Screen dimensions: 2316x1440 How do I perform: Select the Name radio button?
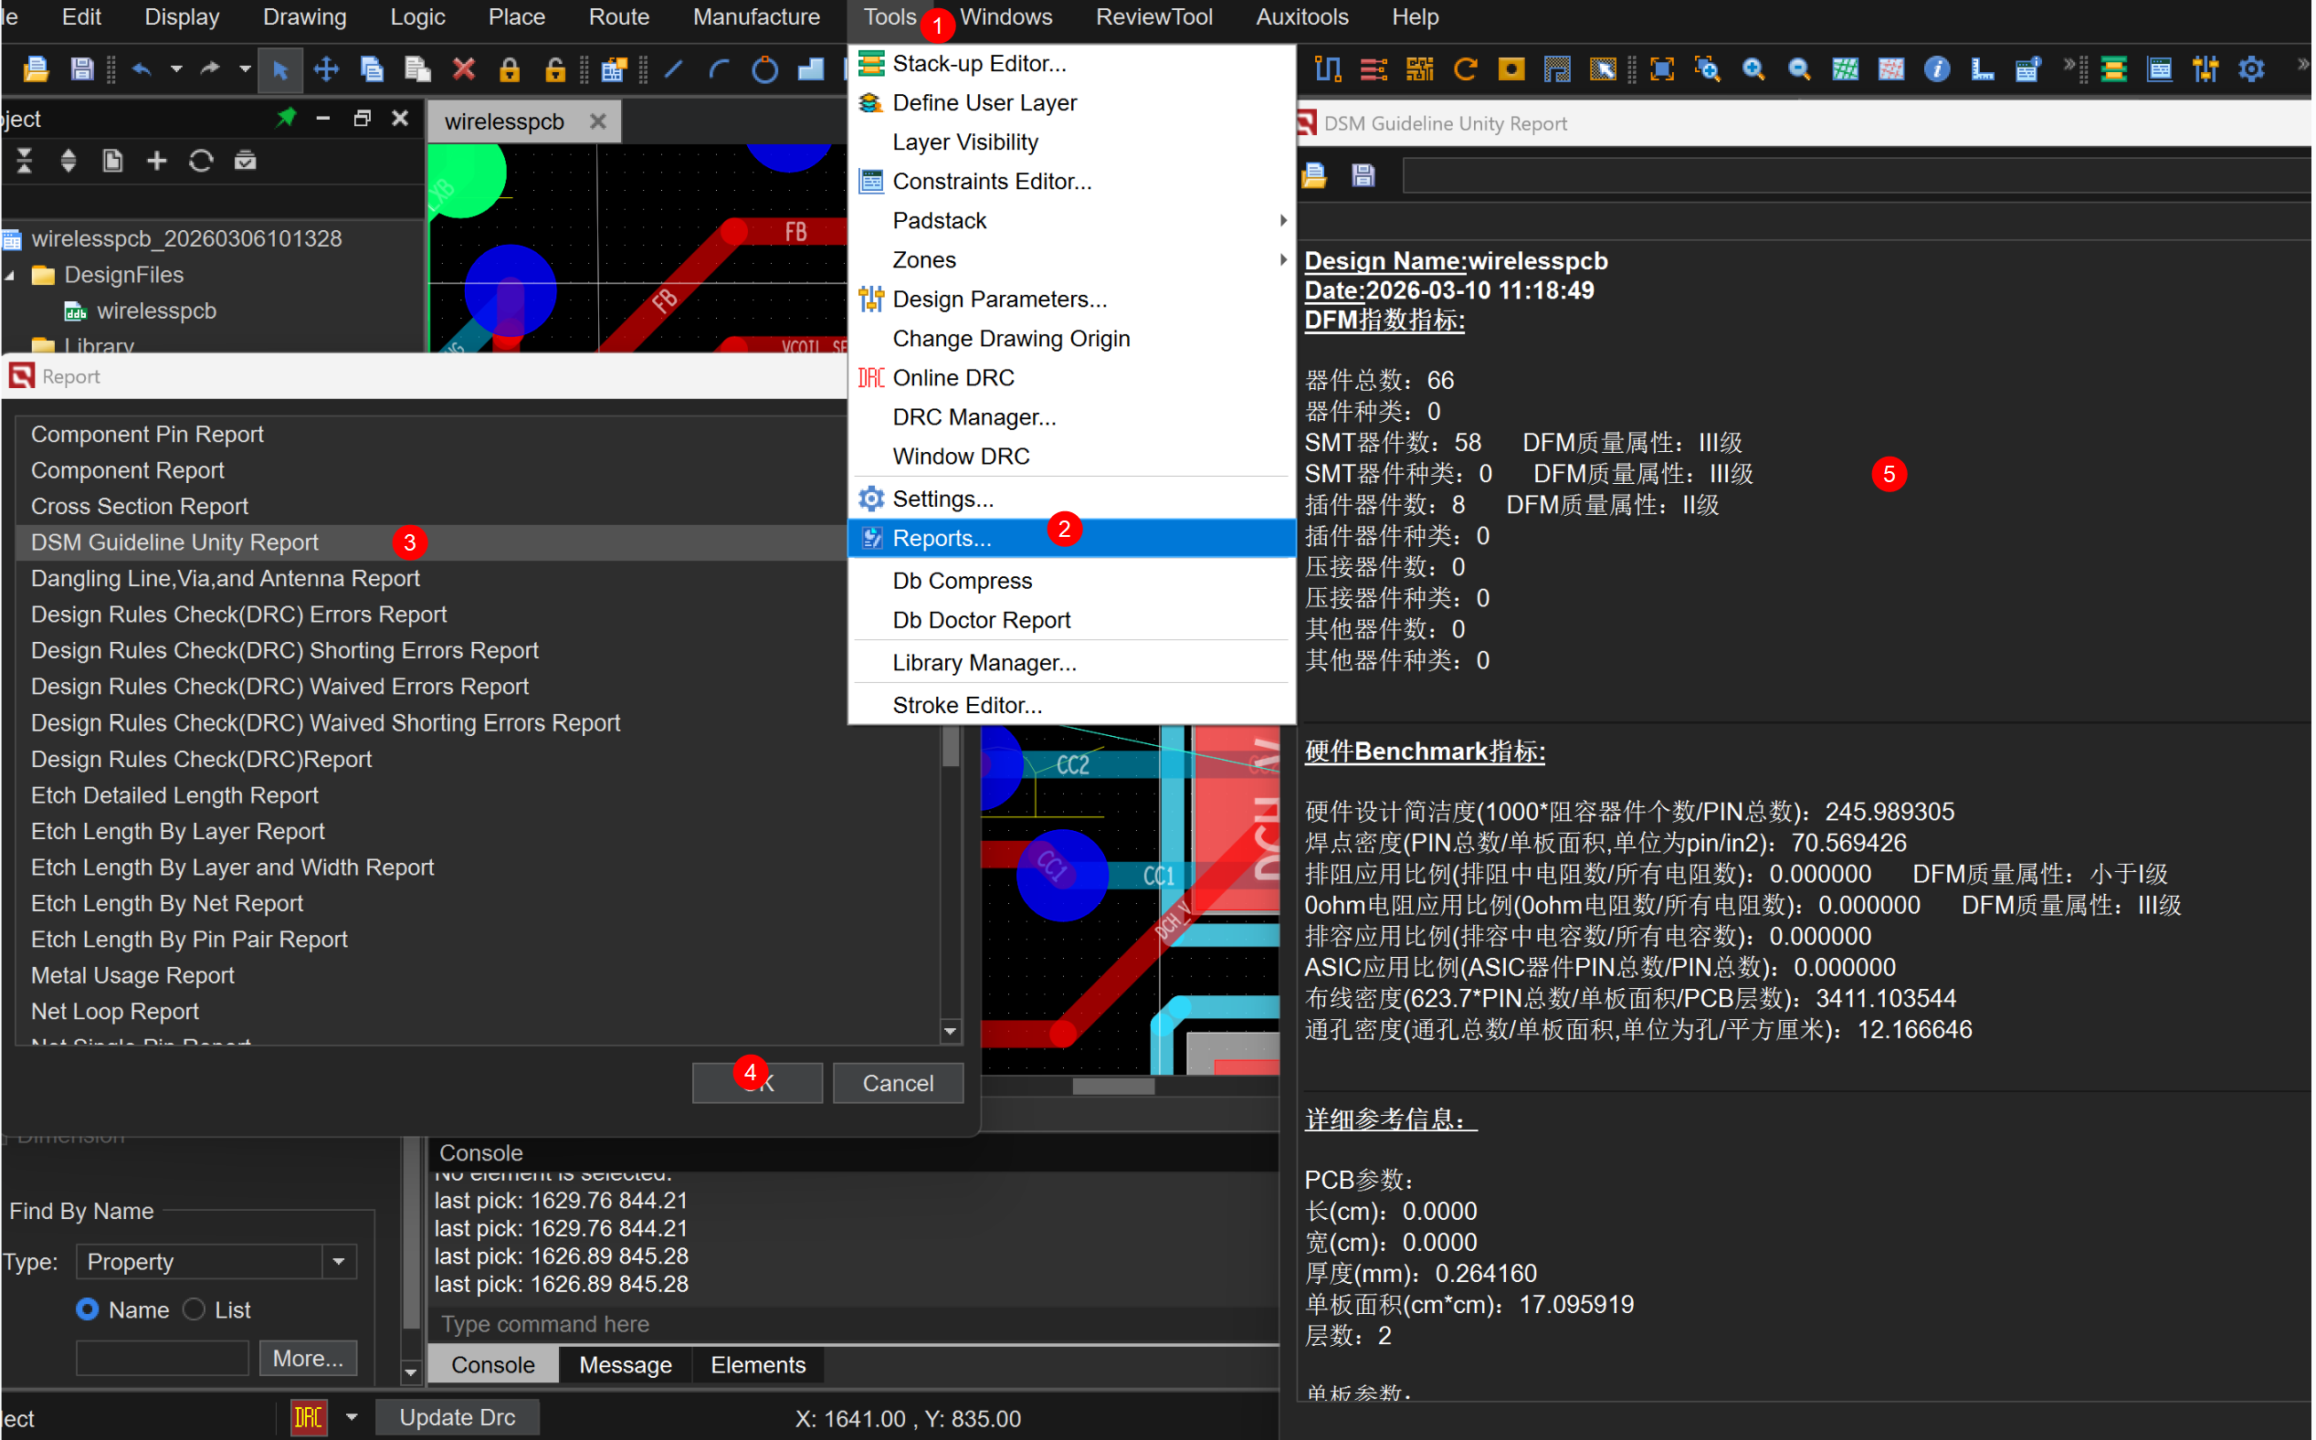pos(88,1310)
